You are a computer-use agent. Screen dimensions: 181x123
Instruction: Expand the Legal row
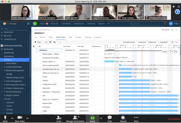41,111
